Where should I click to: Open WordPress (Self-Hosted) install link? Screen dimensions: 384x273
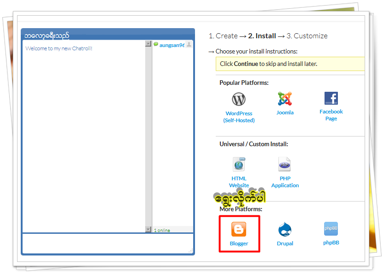pyautogui.click(x=239, y=117)
